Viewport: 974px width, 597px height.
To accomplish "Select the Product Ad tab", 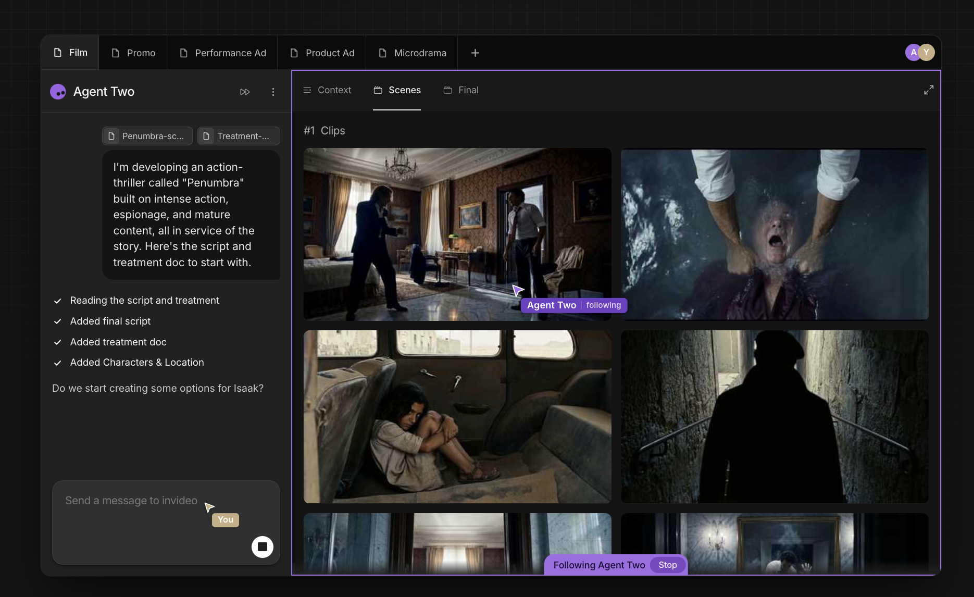I will (322, 53).
